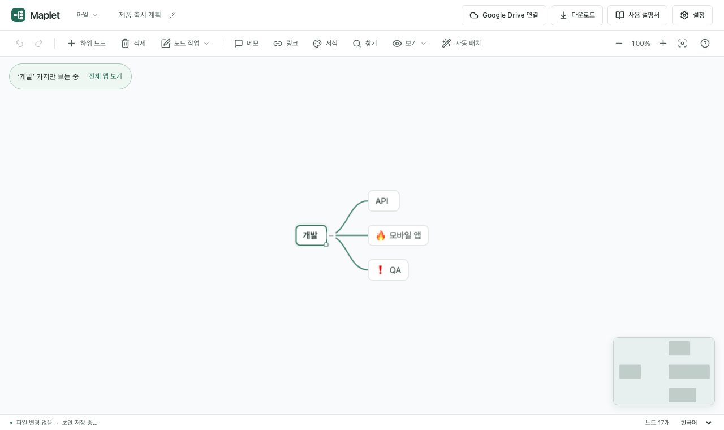Click 전체 맵 보기 link
This screenshot has width=724, height=430.
pyautogui.click(x=105, y=76)
